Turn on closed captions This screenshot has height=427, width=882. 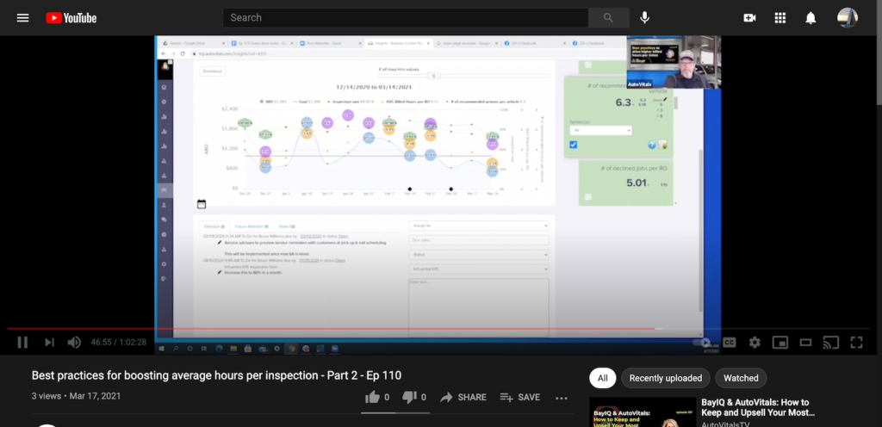click(729, 342)
